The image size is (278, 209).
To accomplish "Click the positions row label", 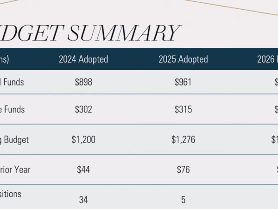I will pyautogui.click(x=11, y=194).
